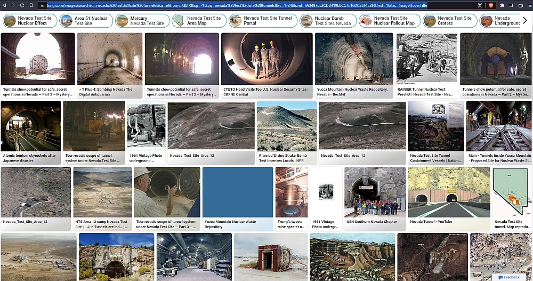The height and width of the screenshot is (281, 533).
Task: Open hillside tunnel portal with blue sky image
Action: 117,257
